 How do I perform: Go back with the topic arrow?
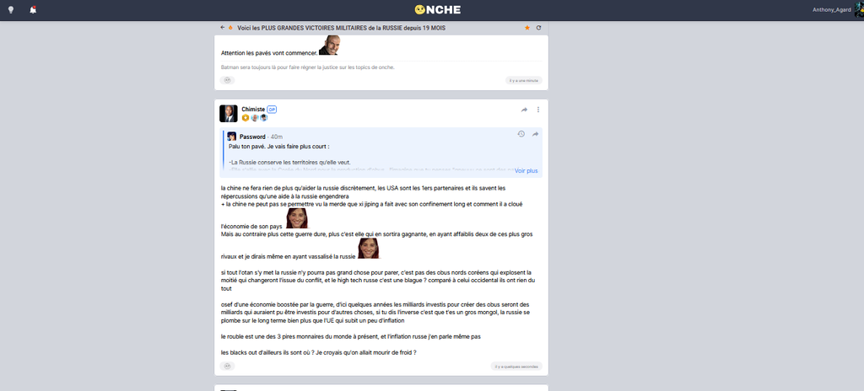pyautogui.click(x=223, y=28)
